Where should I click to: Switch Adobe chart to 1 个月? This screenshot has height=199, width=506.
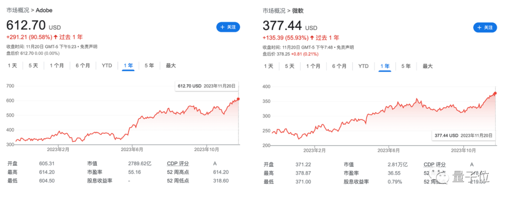point(57,66)
